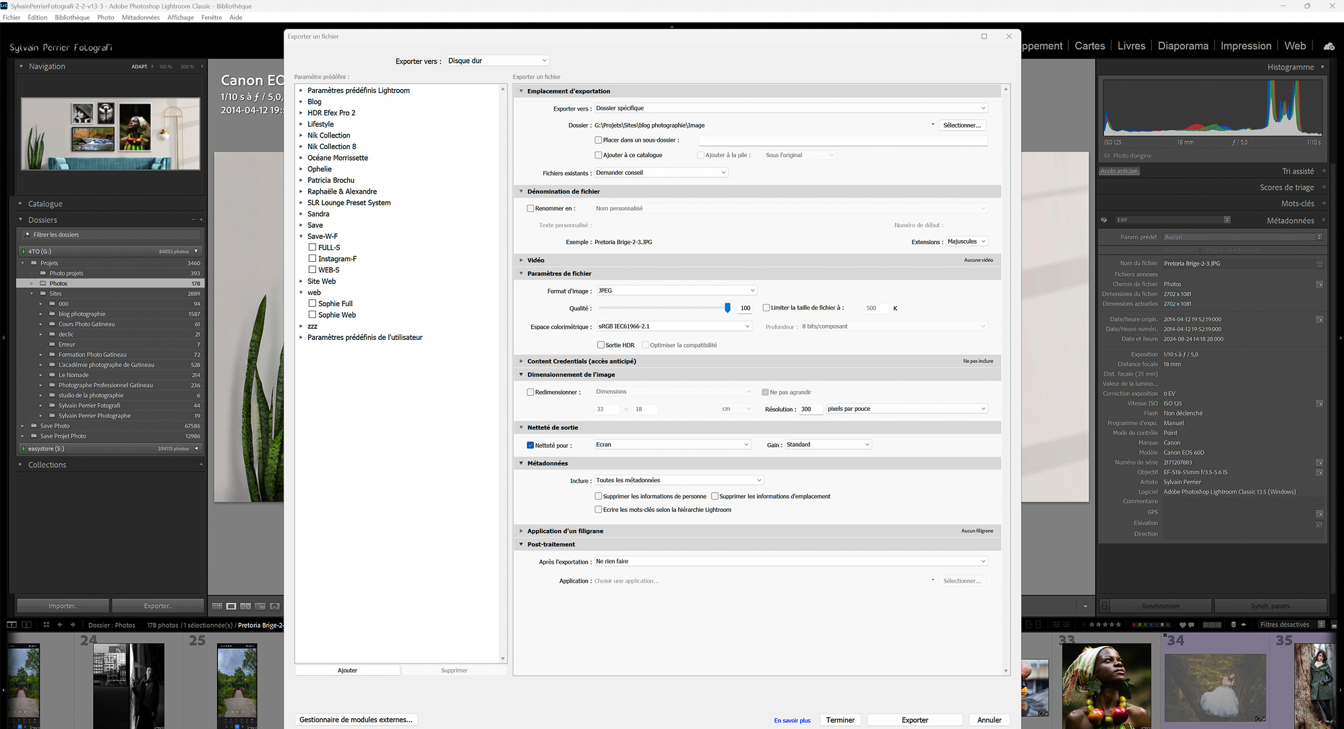Image resolution: width=1344 pixels, height=729 pixels.
Task: Click the metadata eye icon
Action: 1104,220
